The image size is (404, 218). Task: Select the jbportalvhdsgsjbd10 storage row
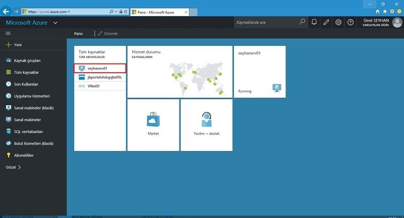(100, 77)
